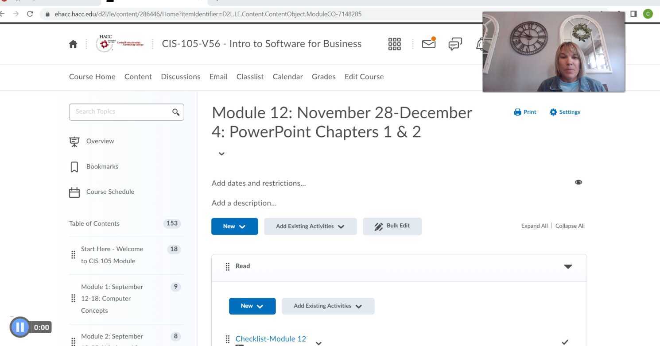The width and height of the screenshot is (660, 346).
Task: Click the Bulk Edit button
Action: coord(392,226)
